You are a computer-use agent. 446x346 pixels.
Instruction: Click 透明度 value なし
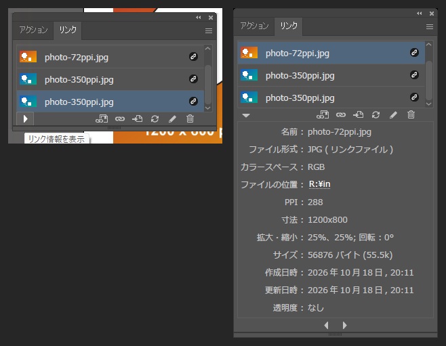click(316, 308)
